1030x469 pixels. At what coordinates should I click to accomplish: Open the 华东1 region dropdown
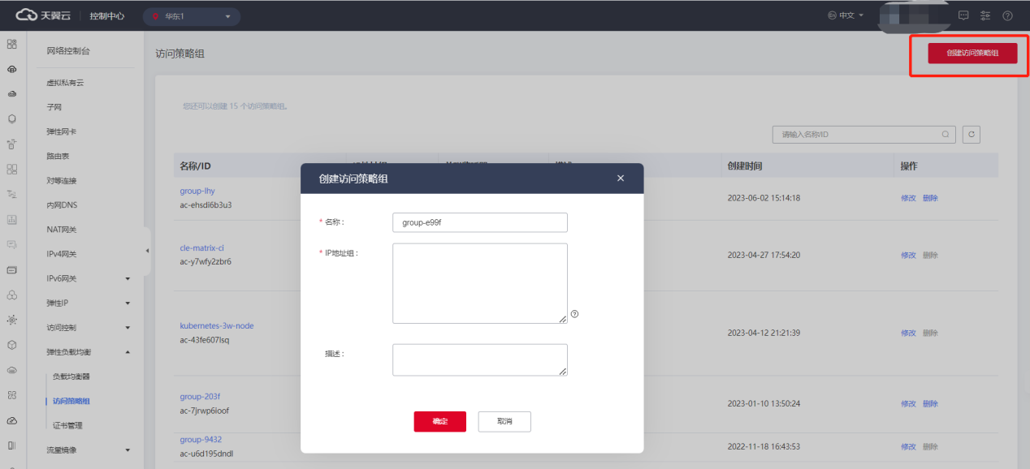[x=192, y=16]
